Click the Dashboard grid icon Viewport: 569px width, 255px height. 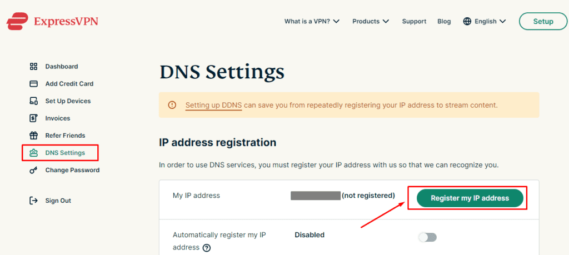[33, 67]
